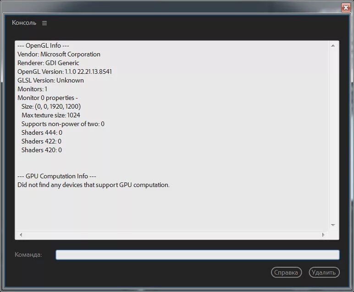Close the console window
This screenshot has height=292, width=354.
tap(345, 7)
